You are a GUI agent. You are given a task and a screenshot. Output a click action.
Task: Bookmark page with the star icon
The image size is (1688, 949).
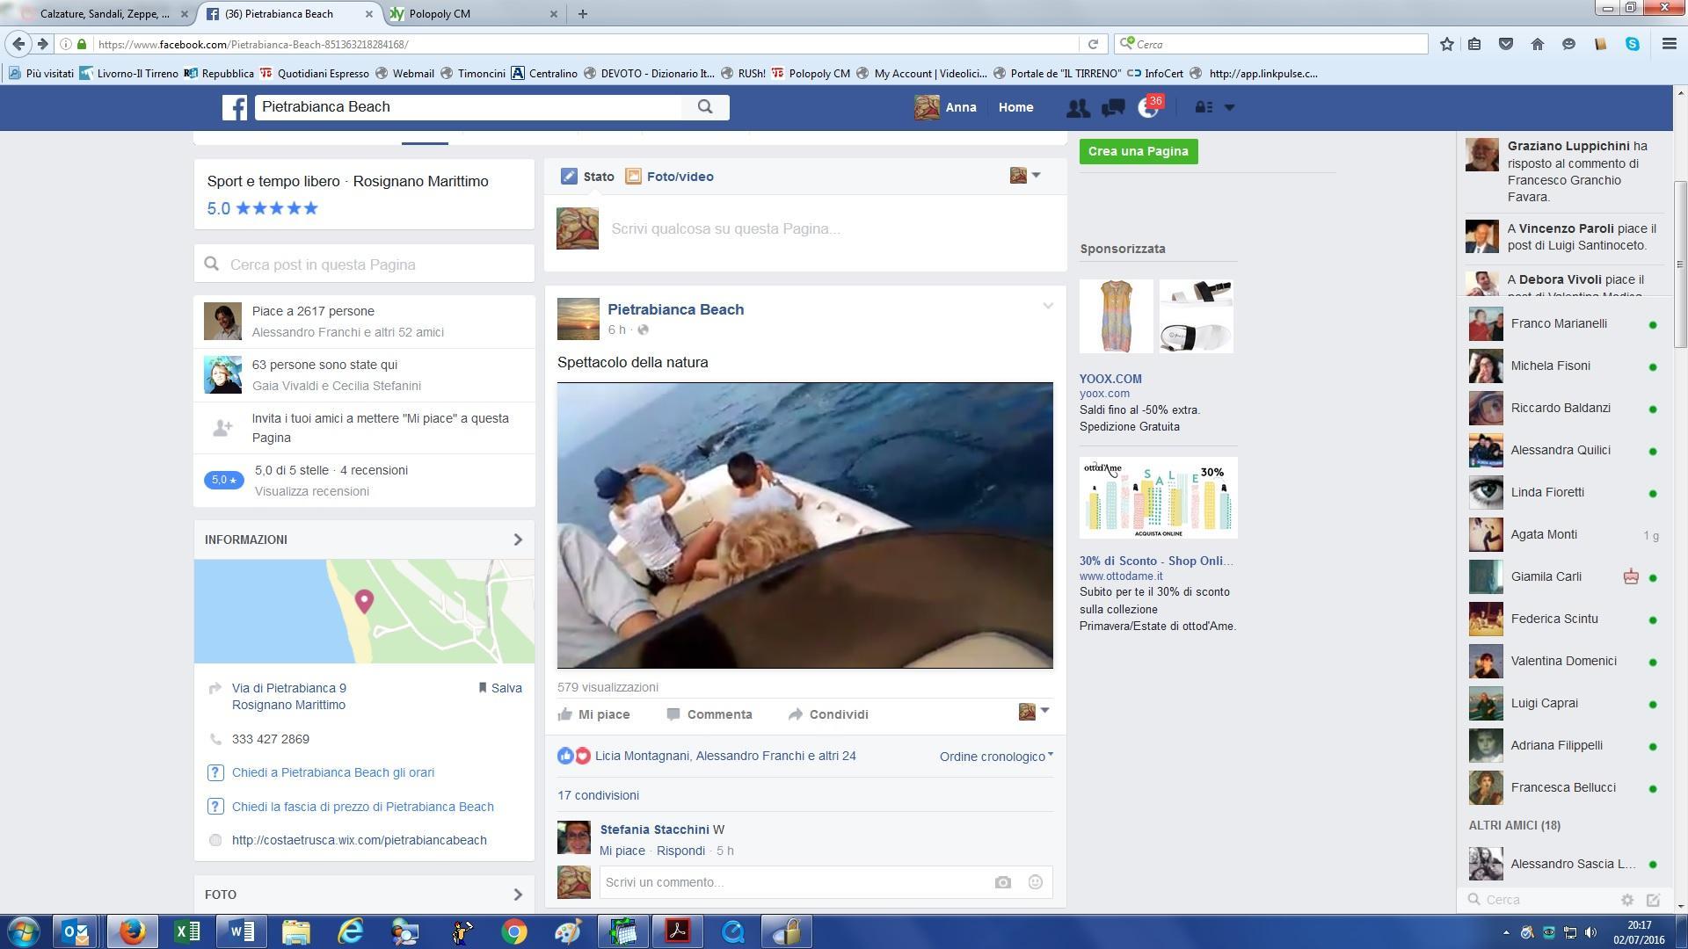(x=1447, y=44)
